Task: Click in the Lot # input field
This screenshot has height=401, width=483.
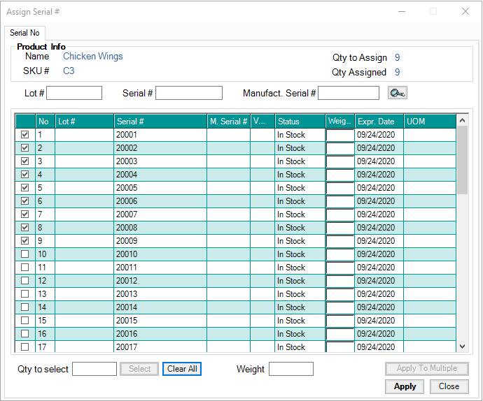Action: 74,93
